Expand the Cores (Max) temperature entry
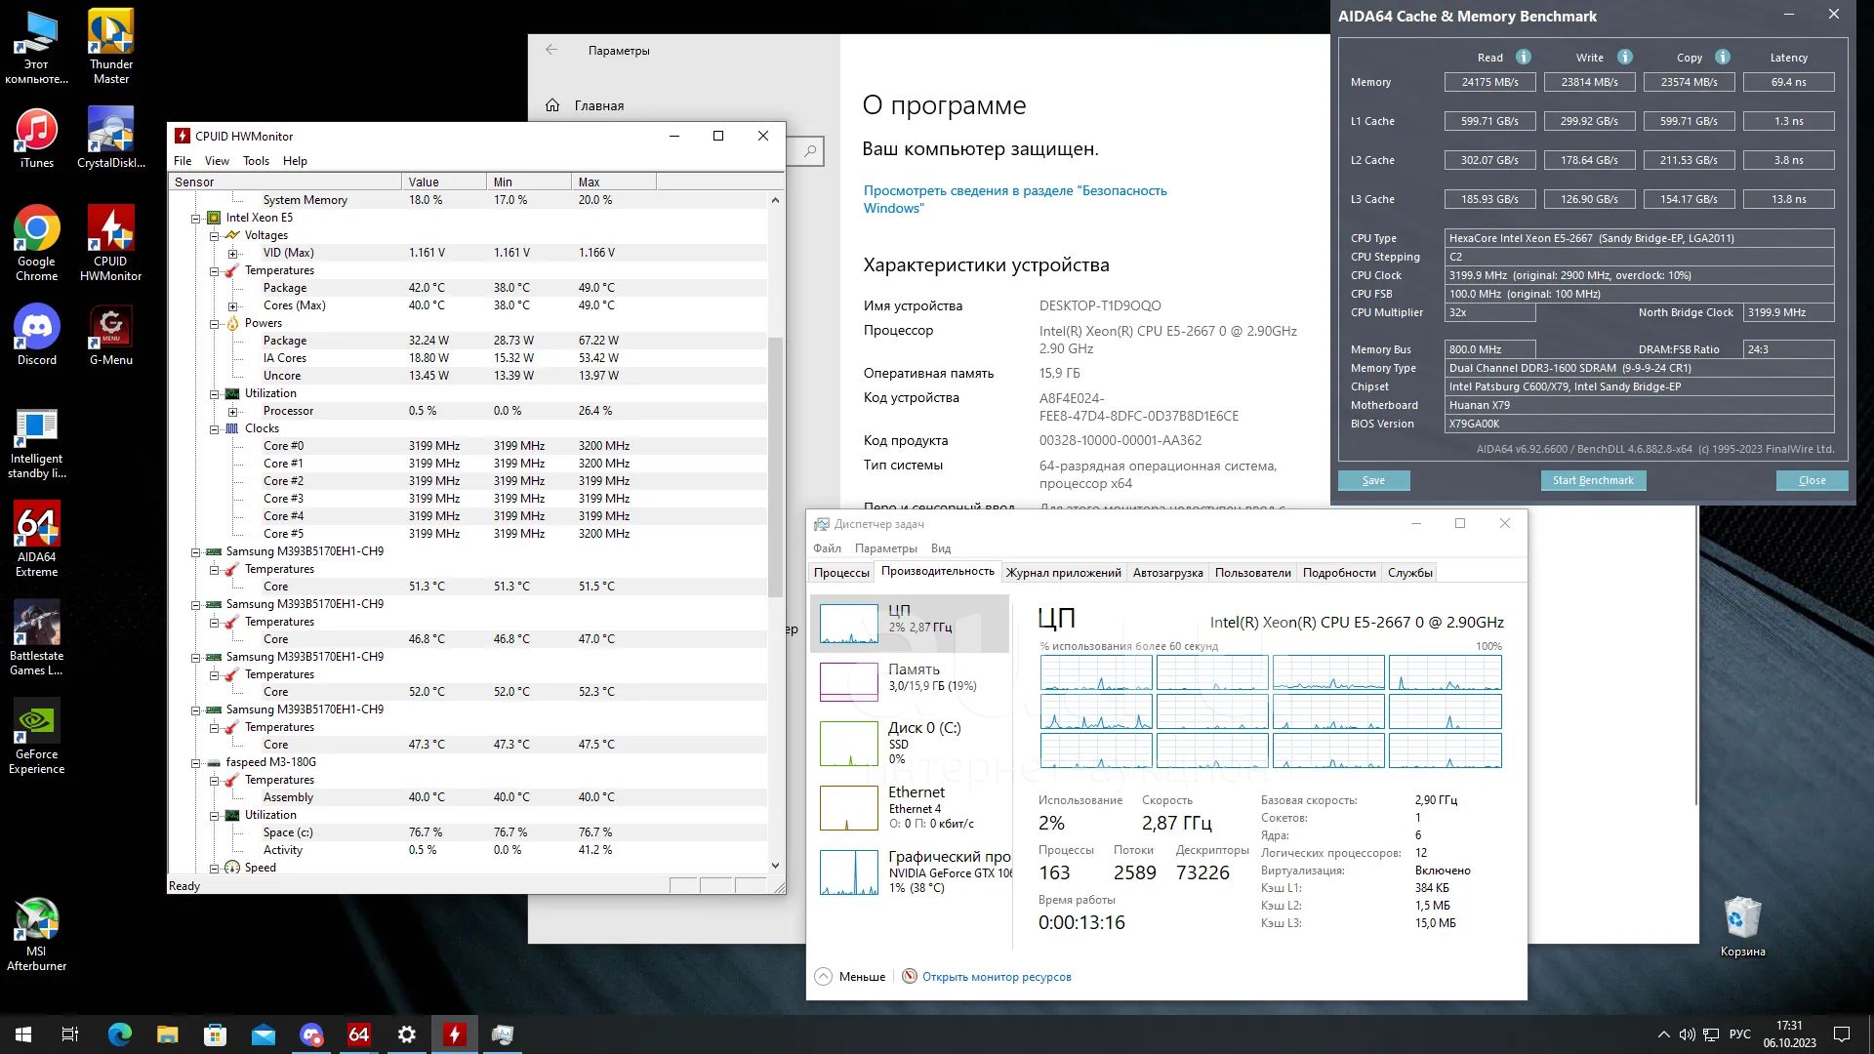This screenshot has height=1054, width=1874. [232, 305]
